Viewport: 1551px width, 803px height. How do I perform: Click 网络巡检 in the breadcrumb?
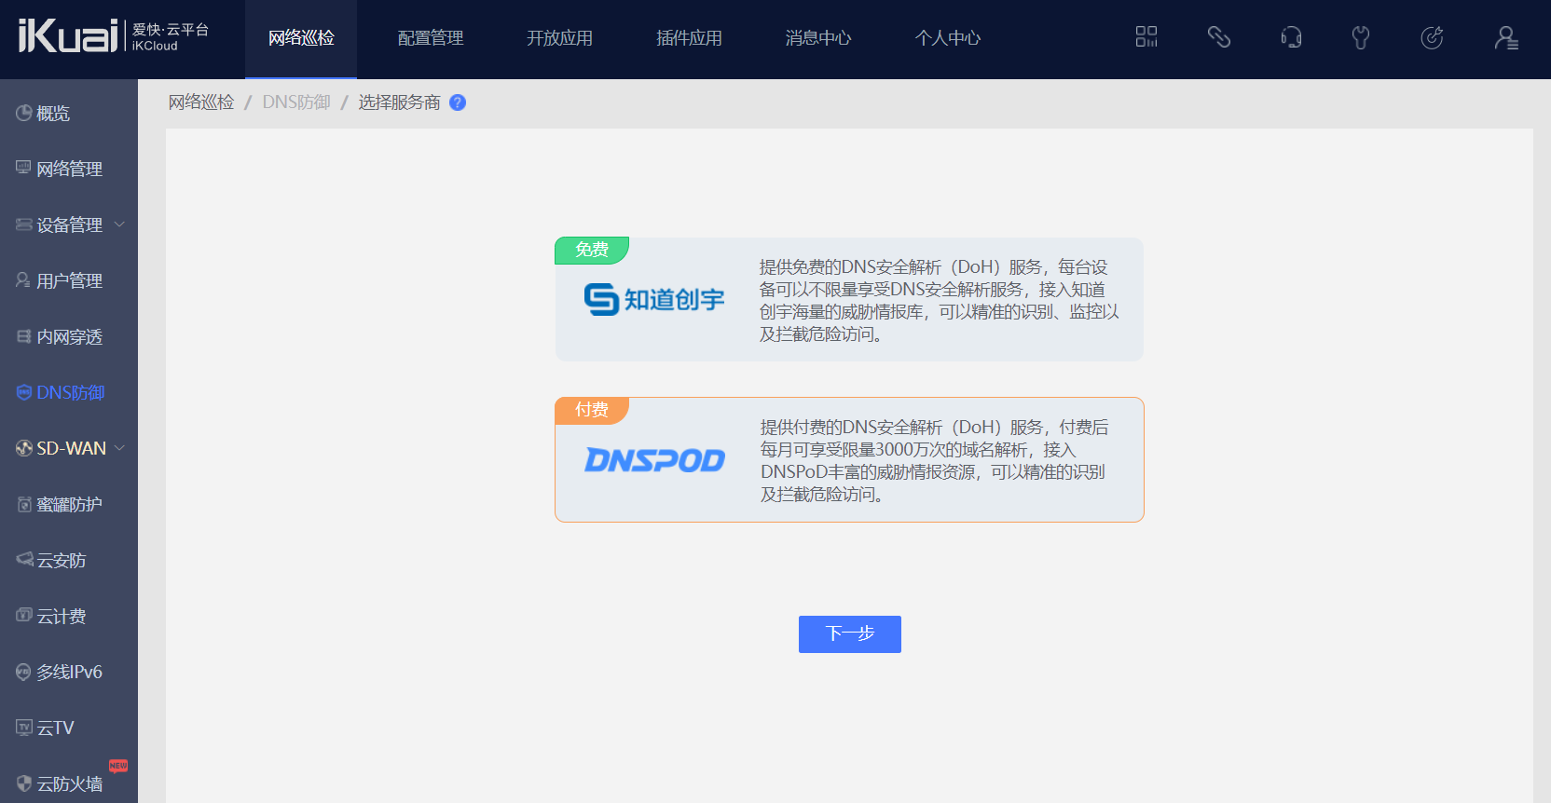pyautogui.click(x=201, y=102)
